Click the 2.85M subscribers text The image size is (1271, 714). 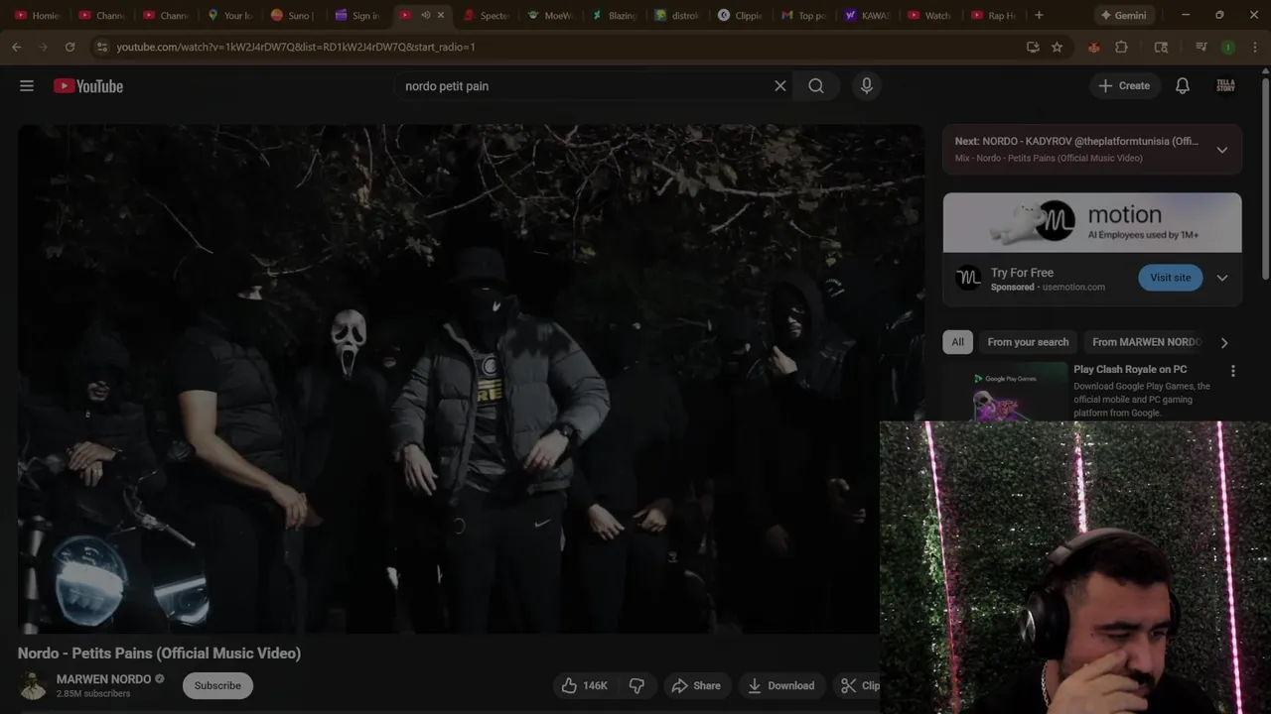(x=93, y=693)
